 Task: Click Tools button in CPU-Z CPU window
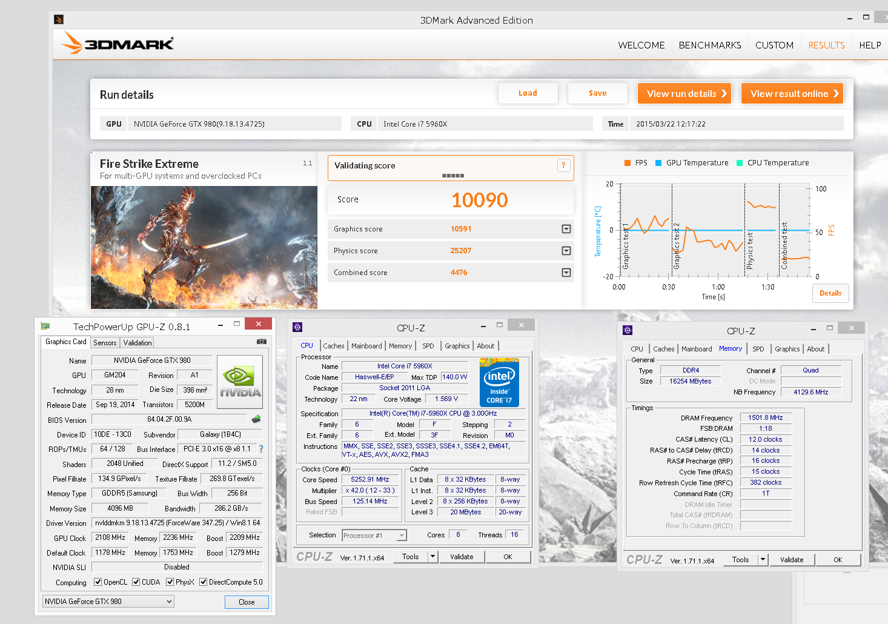pos(411,557)
